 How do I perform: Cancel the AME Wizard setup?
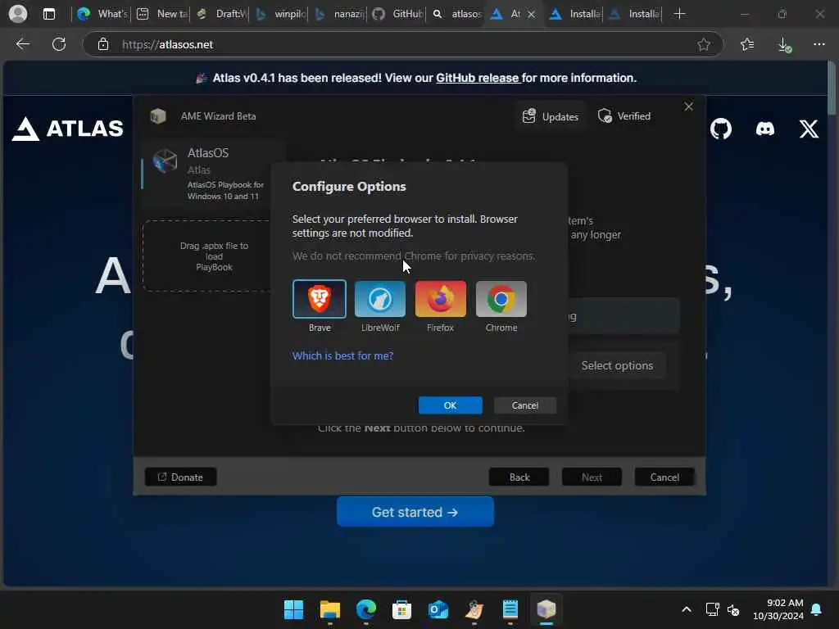point(664,477)
